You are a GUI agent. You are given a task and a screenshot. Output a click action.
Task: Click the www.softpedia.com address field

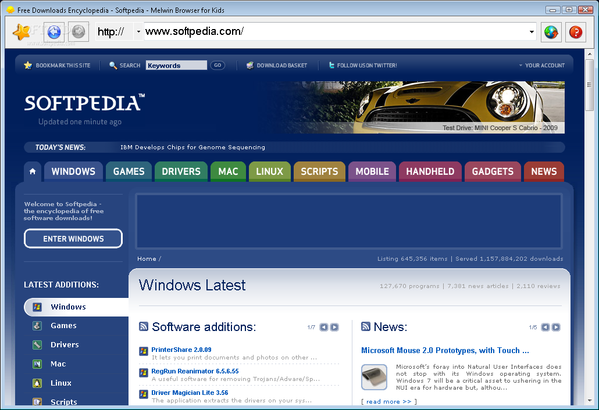point(336,31)
